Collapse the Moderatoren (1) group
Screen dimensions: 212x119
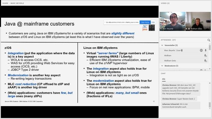pos(162,66)
